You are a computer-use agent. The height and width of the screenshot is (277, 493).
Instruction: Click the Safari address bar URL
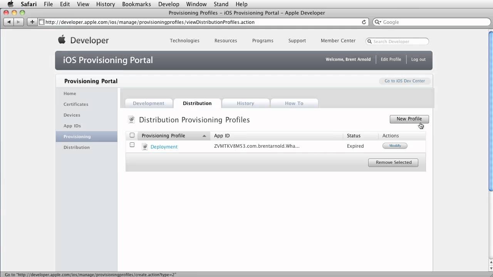click(x=150, y=22)
